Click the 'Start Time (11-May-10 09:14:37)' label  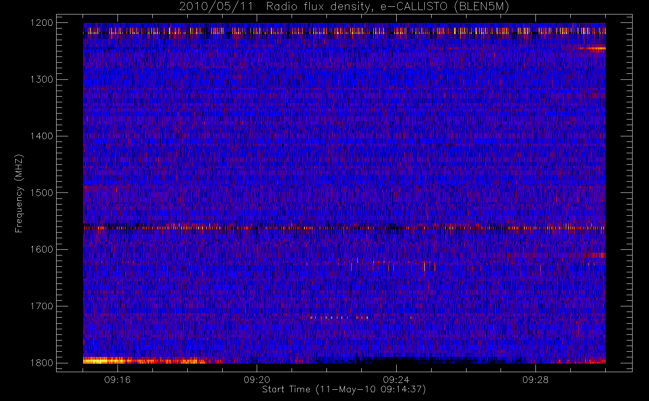pos(344,389)
